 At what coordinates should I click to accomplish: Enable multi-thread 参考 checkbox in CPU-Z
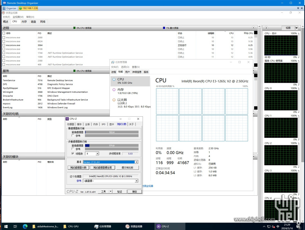(73, 149)
